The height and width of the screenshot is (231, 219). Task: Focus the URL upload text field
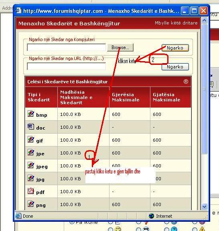67,66
